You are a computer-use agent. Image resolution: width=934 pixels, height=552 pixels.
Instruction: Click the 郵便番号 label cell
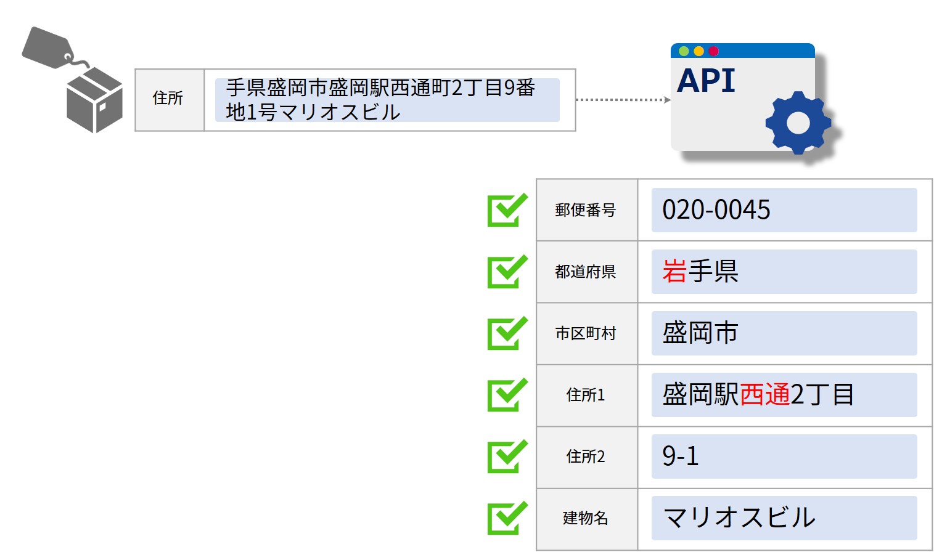(587, 210)
